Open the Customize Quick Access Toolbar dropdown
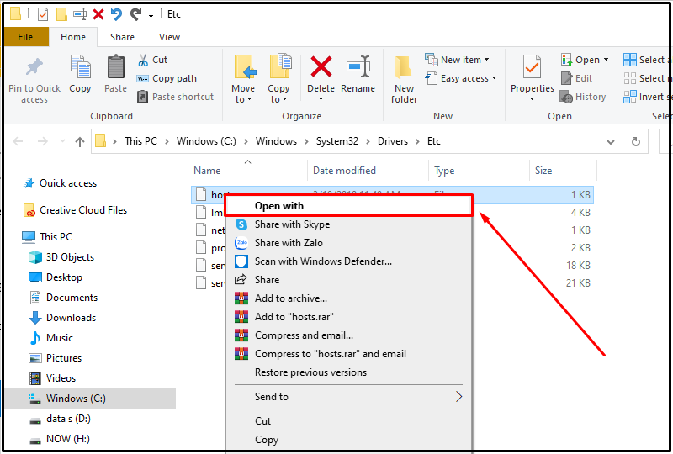The height and width of the screenshot is (454, 673). pos(151,15)
